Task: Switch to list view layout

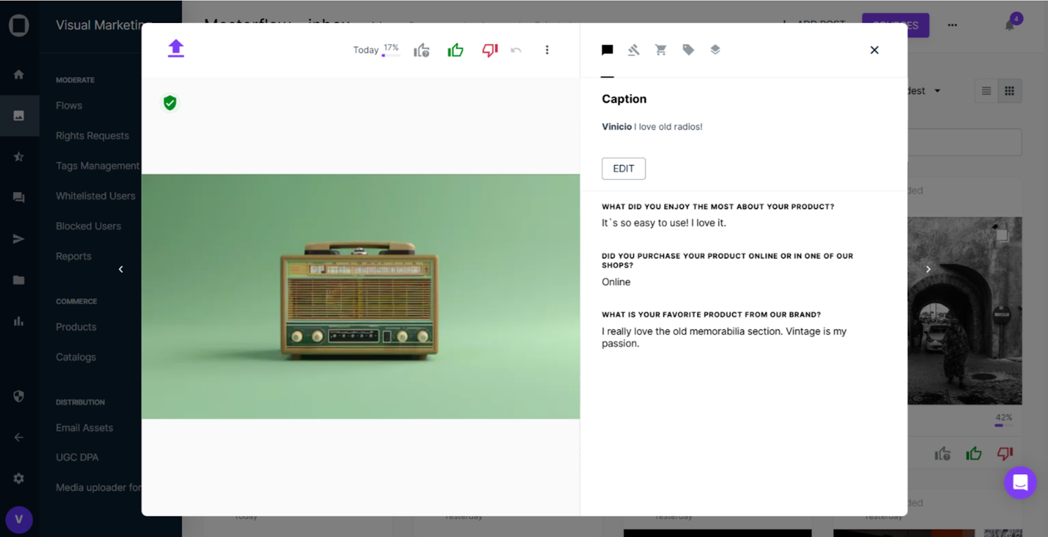Action: (986, 91)
